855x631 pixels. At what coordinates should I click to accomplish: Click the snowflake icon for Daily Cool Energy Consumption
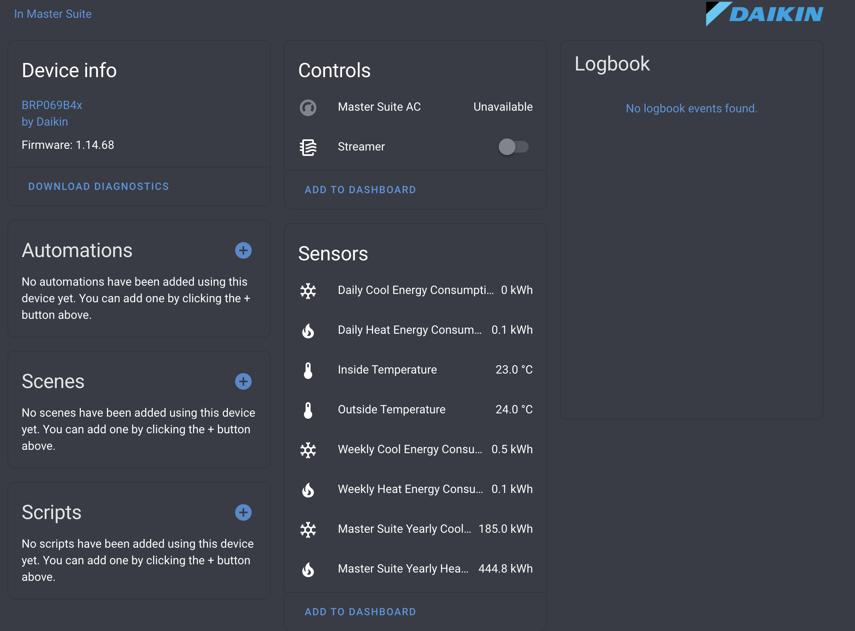coord(308,291)
